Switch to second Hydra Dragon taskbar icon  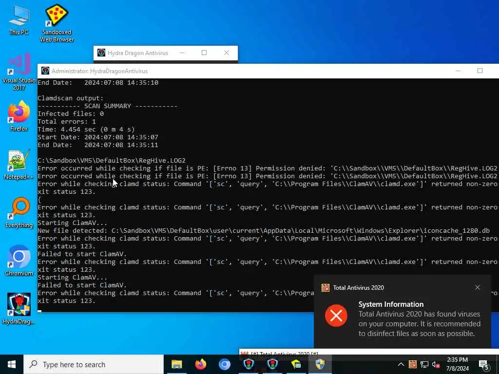[x=272, y=364]
